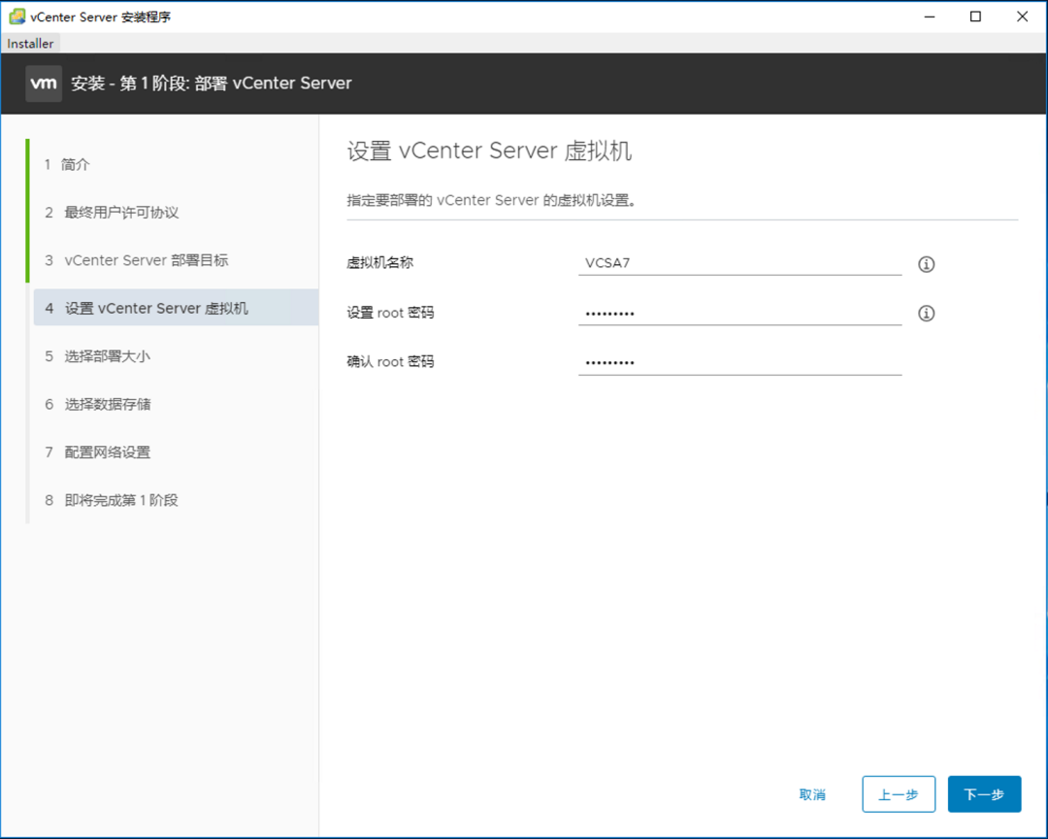Click the 设置 root 密码 label

390,313
